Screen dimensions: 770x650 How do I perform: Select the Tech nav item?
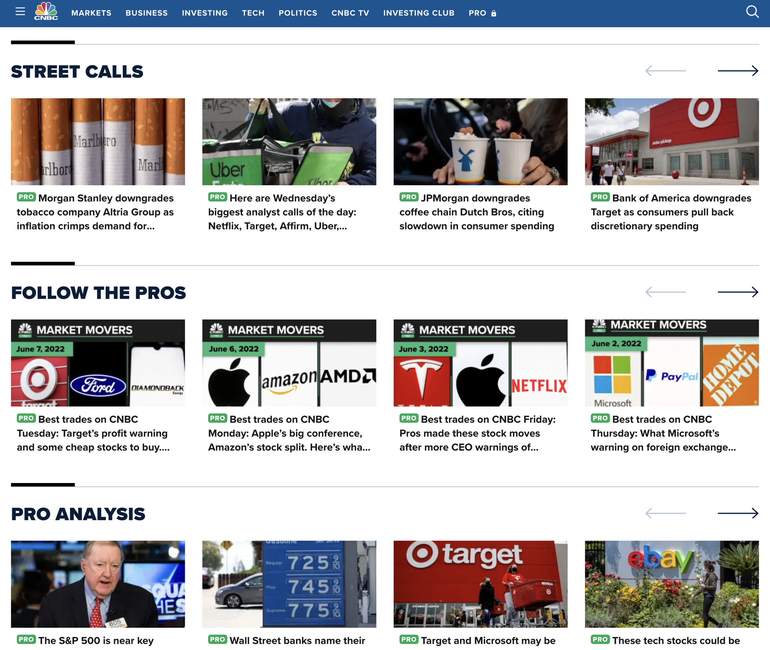tap(253, 13)
